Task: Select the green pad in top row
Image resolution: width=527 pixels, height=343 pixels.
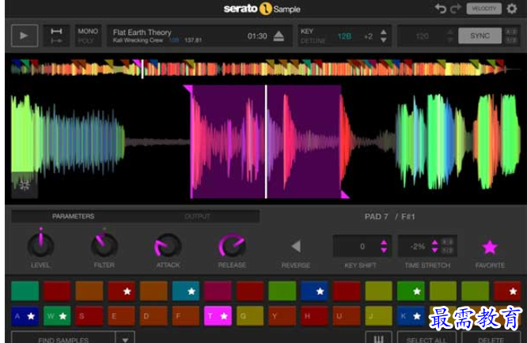Action: click(25, 291)
